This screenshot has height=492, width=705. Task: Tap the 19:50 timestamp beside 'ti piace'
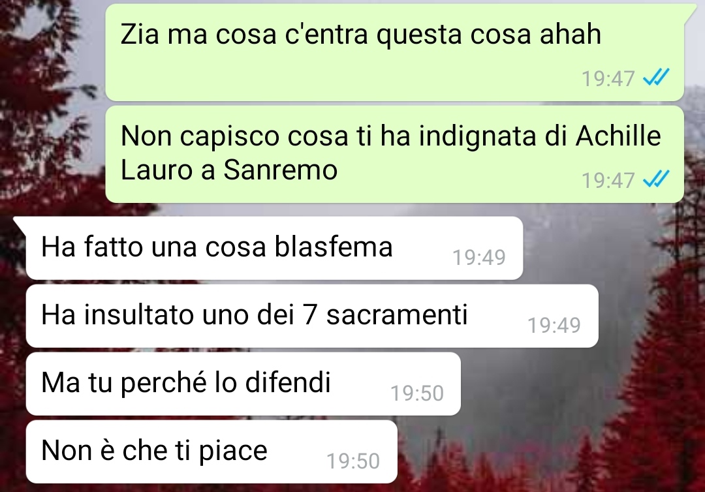click(353, 461)
